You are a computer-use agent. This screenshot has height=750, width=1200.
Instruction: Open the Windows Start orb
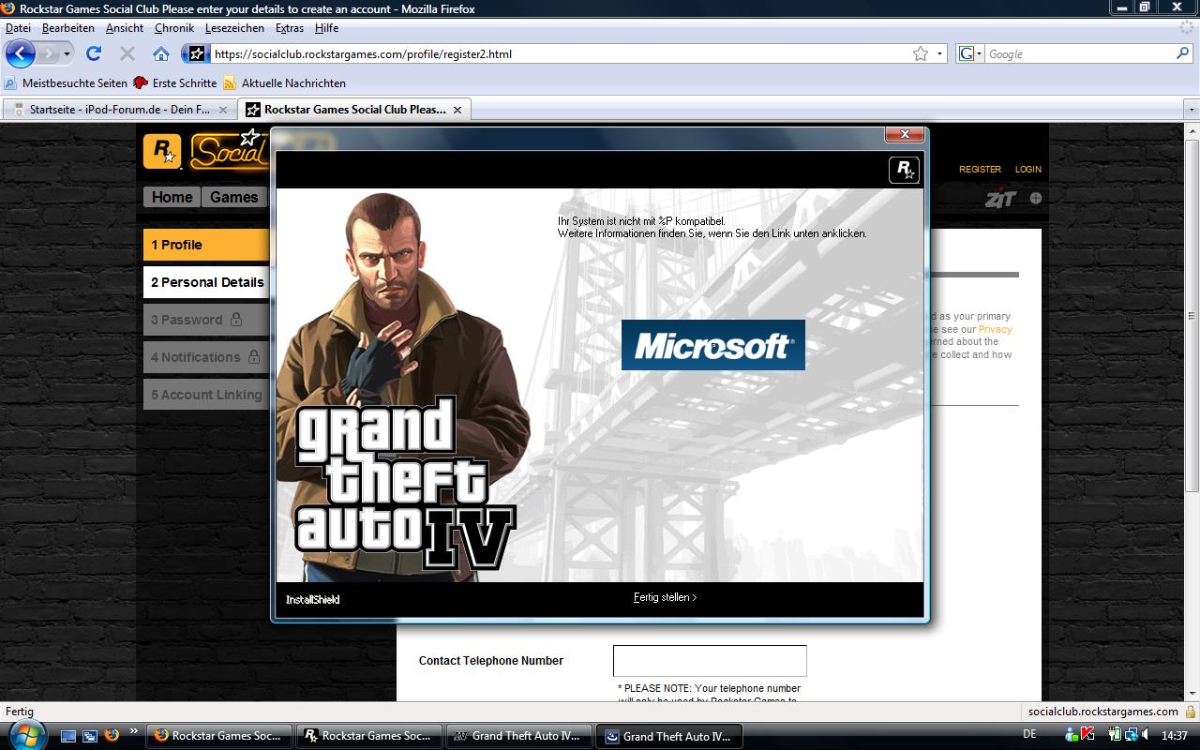click(x=26, y=734)
